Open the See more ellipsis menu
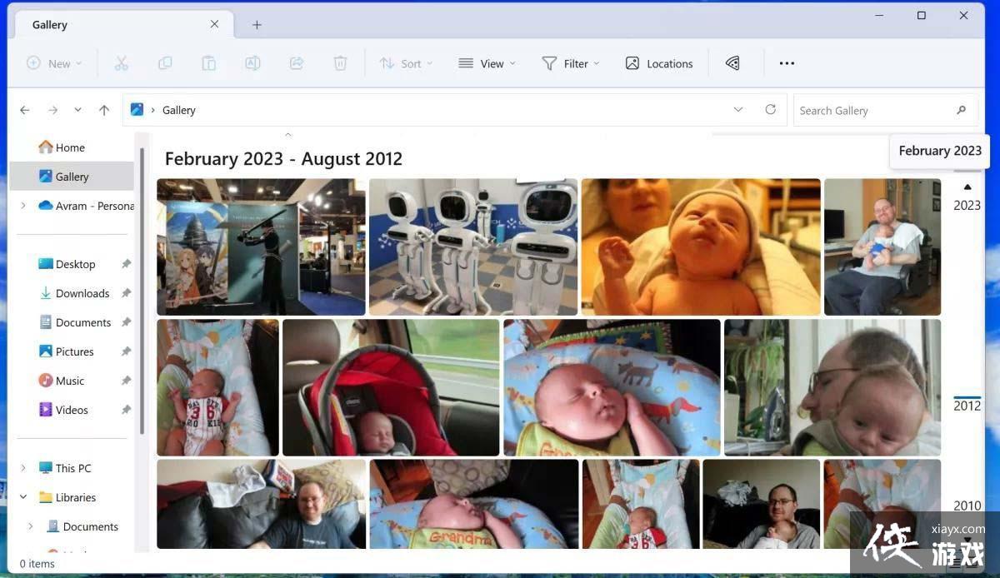The width and height of the screenshot is (1000, 578). click(x=787, y=63)
